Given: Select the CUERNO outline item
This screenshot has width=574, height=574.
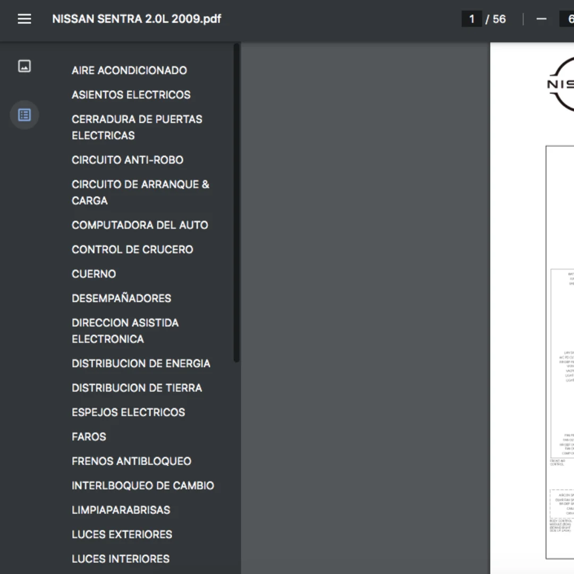Looking at the screenshot, I should pyautogui.click(x=94, y=274).
